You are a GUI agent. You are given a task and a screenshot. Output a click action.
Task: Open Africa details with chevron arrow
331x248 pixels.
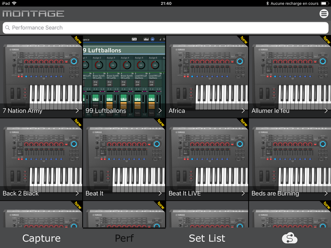pyautogui.click(x=243, y=111)
